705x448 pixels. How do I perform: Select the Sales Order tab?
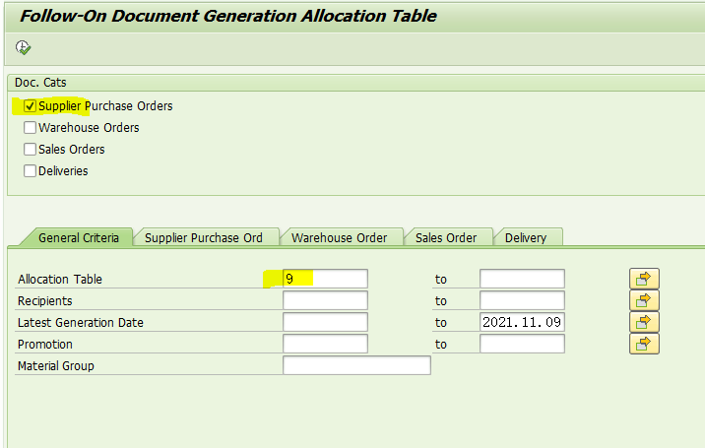click(x=446, y=237)
